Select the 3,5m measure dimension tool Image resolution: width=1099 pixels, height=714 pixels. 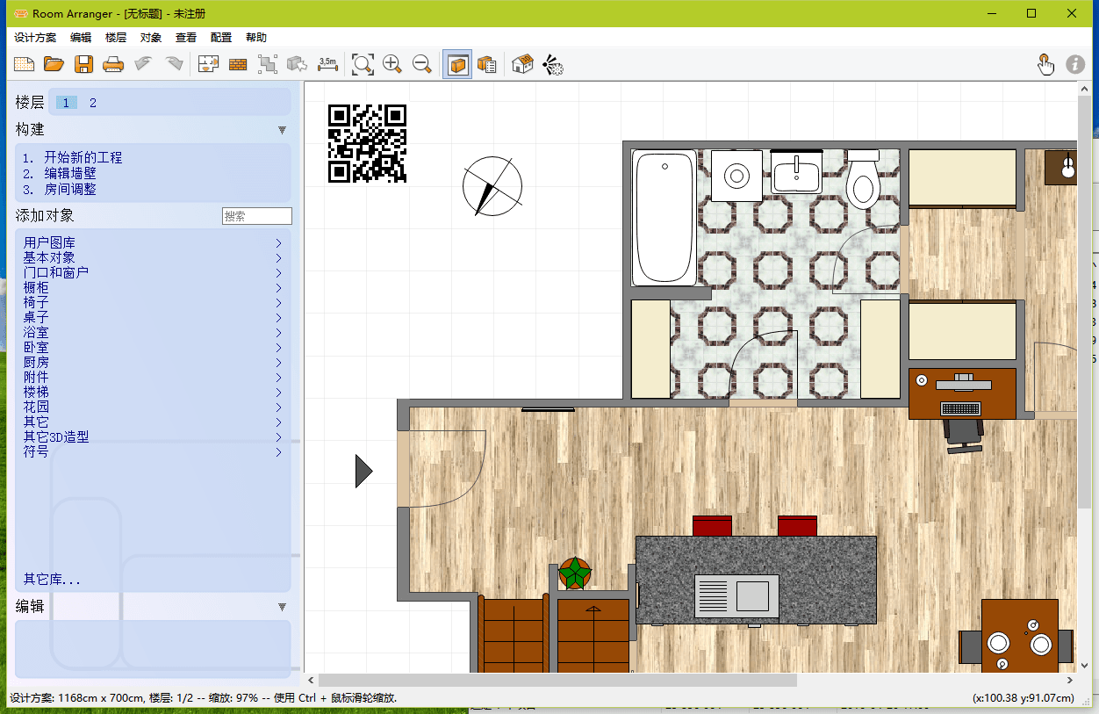327,64
